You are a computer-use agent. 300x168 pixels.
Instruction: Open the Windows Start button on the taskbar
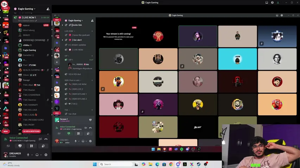click(95, 164)
